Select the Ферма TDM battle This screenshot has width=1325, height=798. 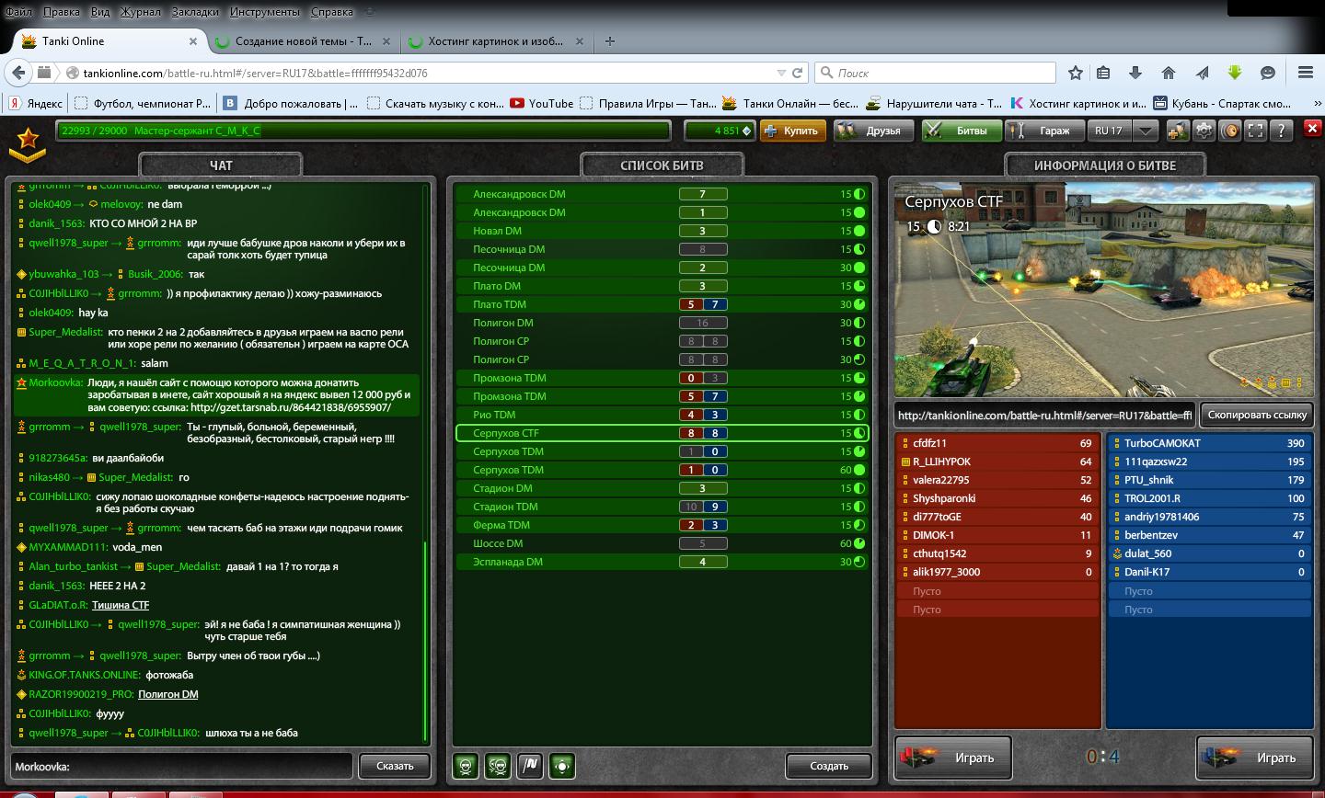662,525
